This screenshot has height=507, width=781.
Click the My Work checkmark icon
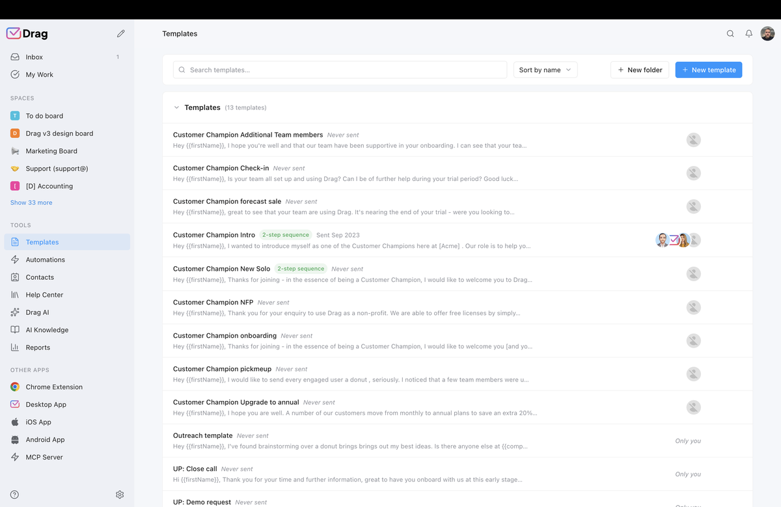15,75
